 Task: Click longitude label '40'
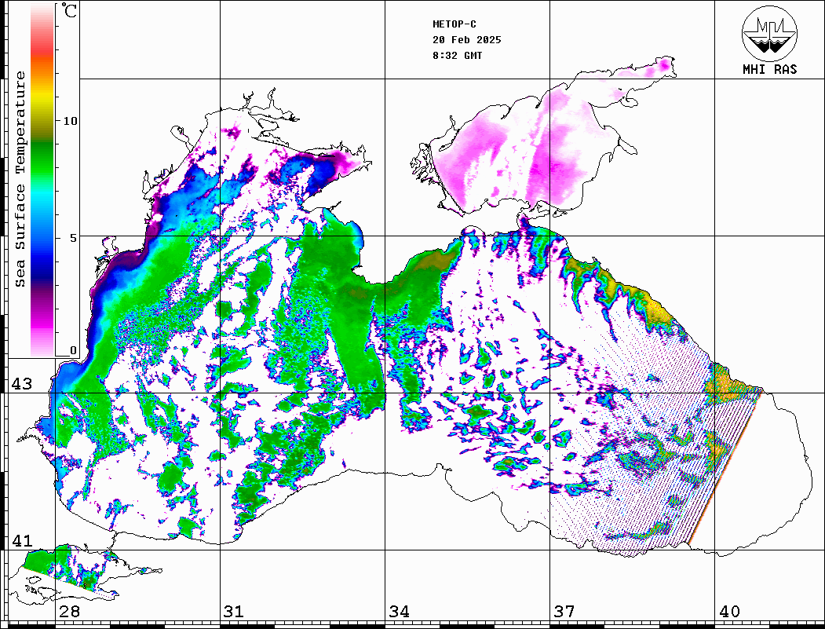pos(729,611)
